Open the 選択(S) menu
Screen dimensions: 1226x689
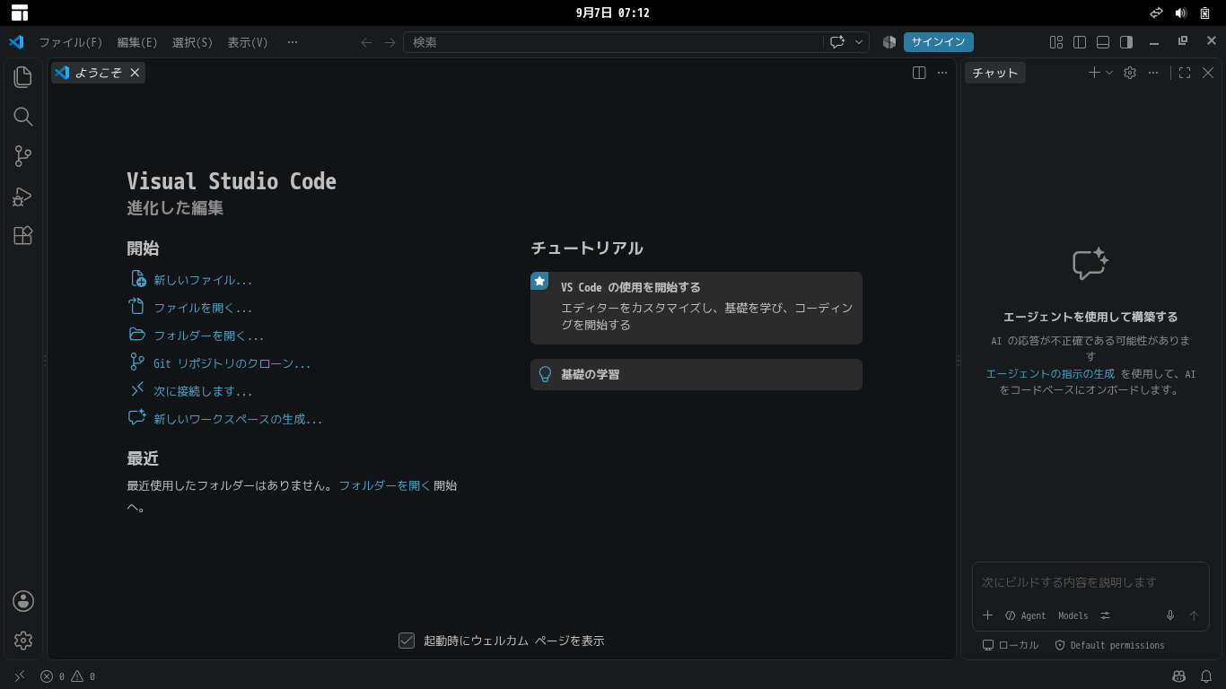click(192, 42)
